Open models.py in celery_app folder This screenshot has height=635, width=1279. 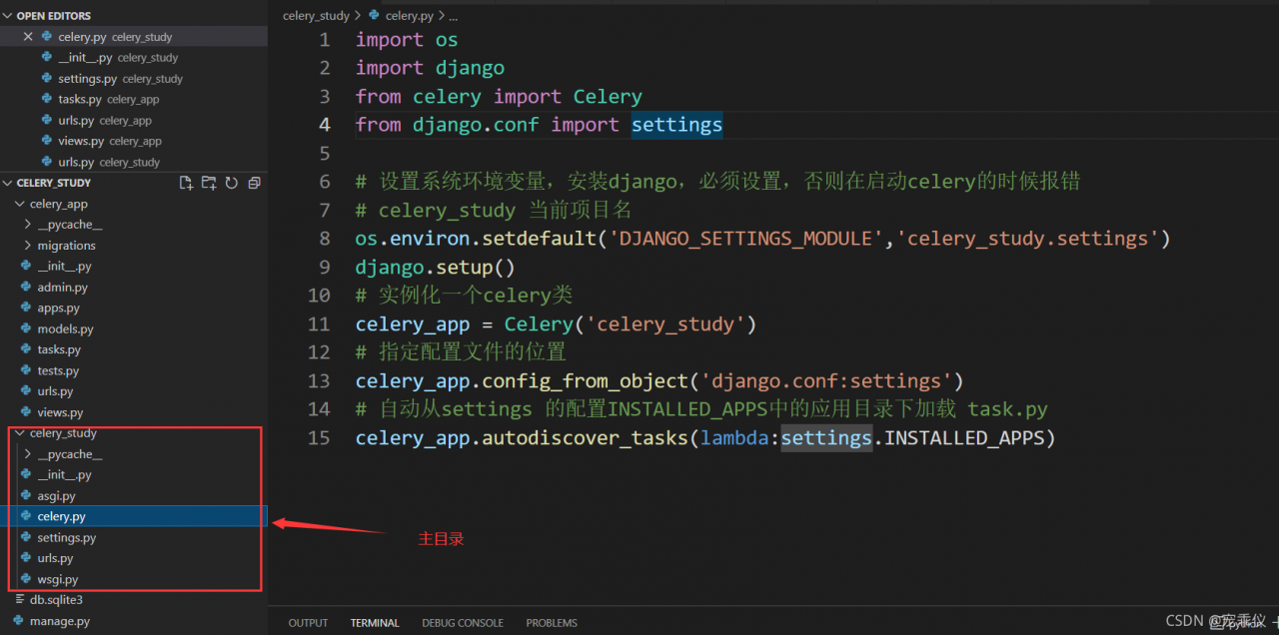[x=134, y=329]
